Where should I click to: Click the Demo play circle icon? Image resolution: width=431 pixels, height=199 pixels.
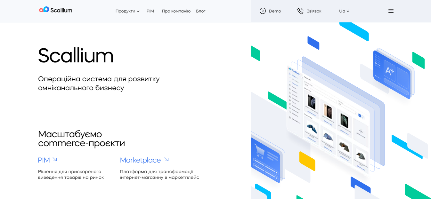pos(263,11)
